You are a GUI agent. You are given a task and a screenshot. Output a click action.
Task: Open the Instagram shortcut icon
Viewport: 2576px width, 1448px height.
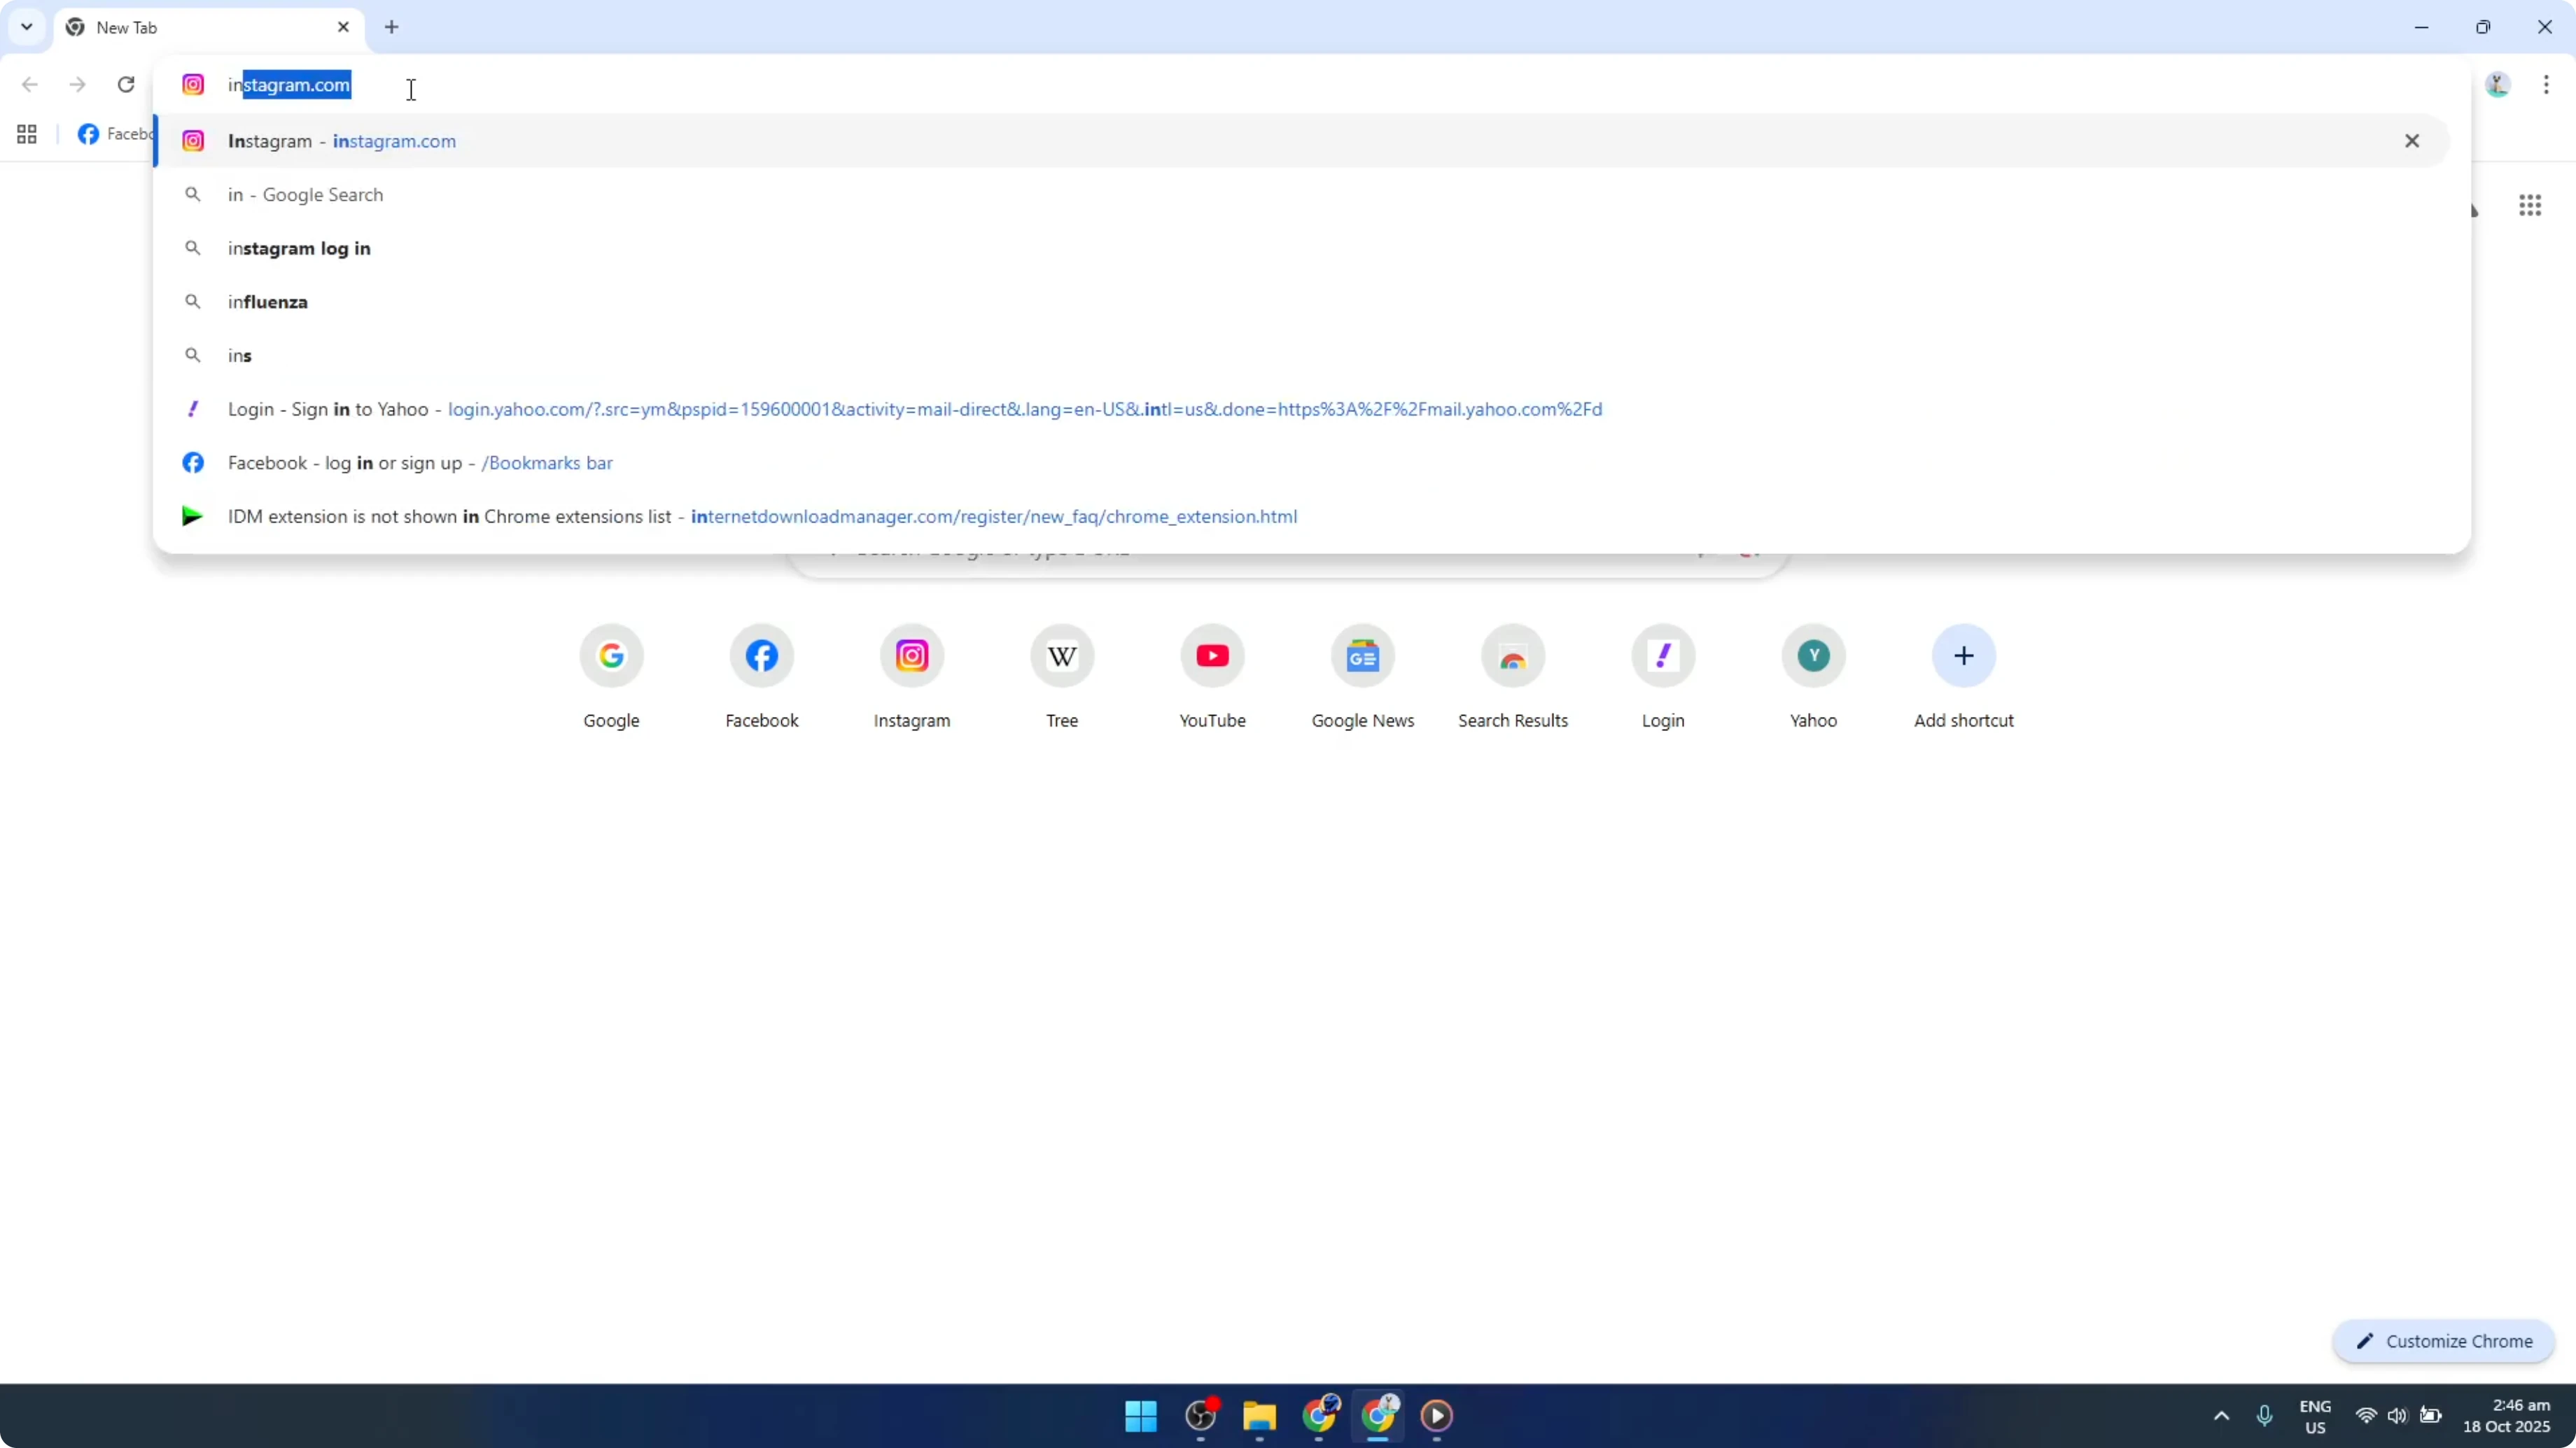click(911, 655)
